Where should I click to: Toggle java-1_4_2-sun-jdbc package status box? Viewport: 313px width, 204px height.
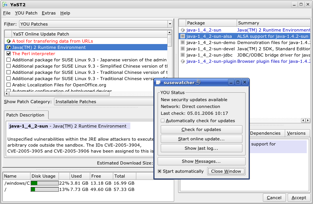tap(183, 55)
